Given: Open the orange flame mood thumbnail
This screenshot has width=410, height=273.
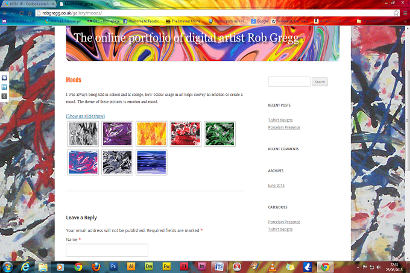Looking at the screenshot, I should 151,134.
